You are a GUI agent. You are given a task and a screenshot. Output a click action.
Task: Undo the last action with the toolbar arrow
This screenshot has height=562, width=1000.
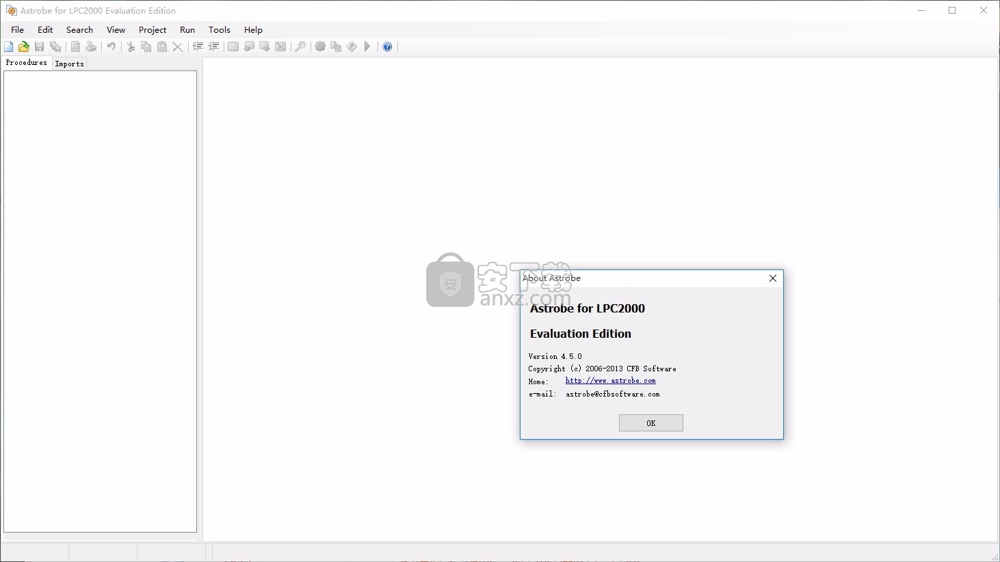point(111,46)
